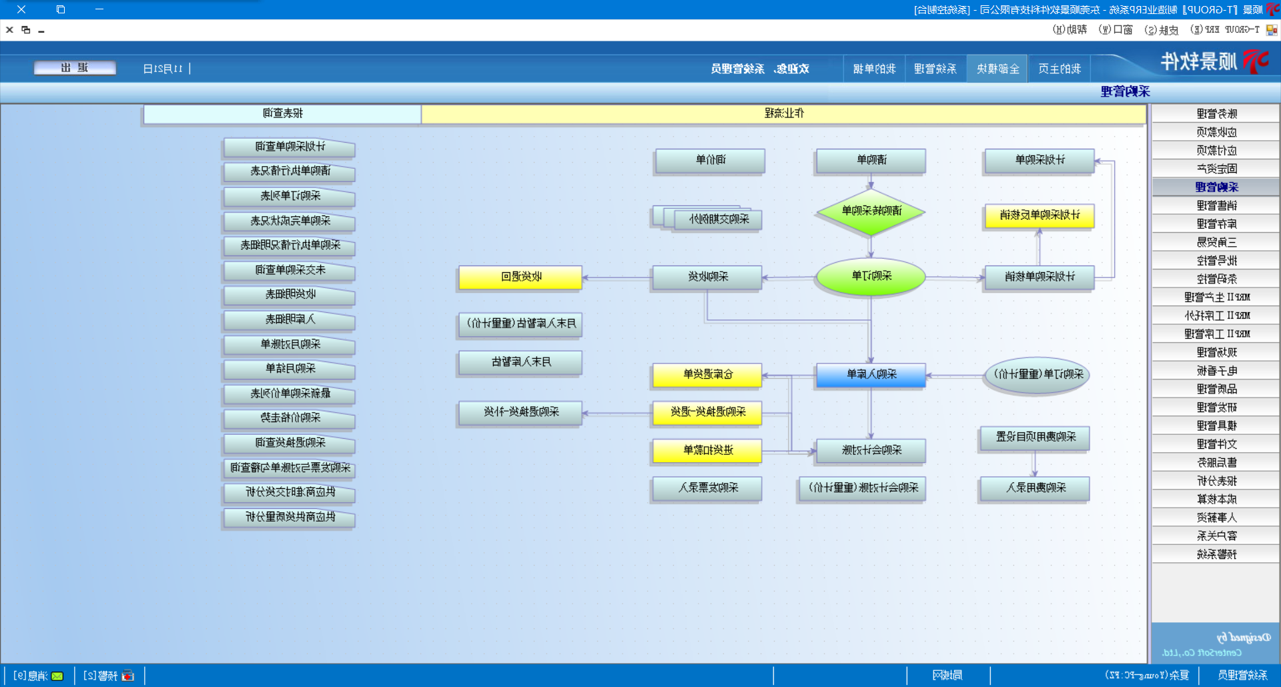Click the 报表查询 section header
The height and width of the screenshot is (687, 1281).
[282, 114]
